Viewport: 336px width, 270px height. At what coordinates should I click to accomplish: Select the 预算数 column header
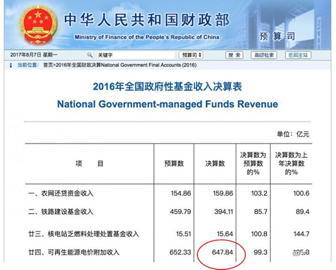click(175, 164)
